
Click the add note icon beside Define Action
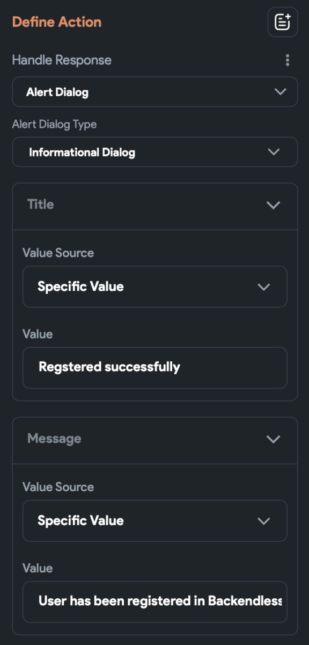(283, 22)
